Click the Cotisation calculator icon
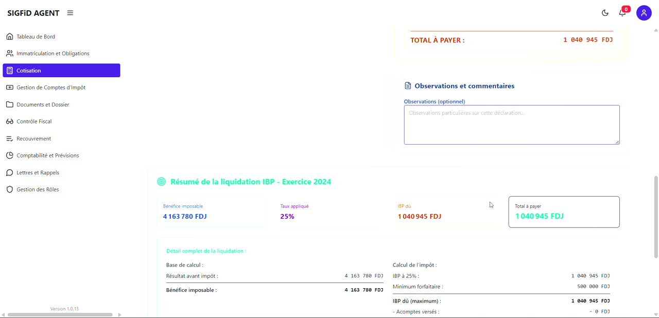Screen dimensions: 659x318 (10, 70)
